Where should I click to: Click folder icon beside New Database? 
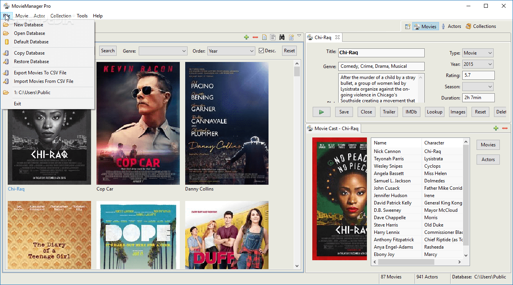[x=6, y=25]
